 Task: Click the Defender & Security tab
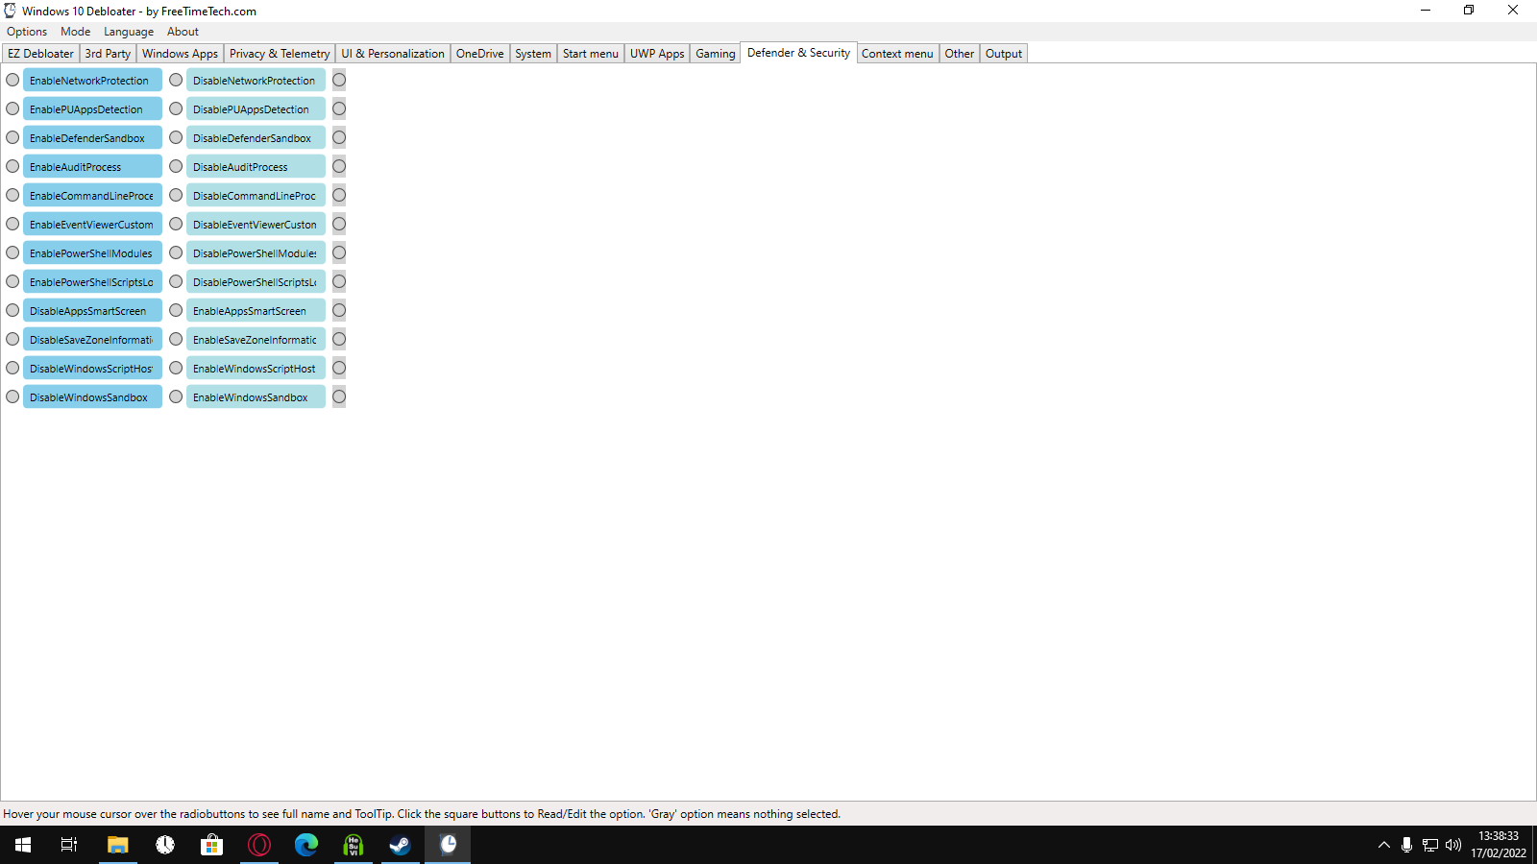[x=798, y=53]
